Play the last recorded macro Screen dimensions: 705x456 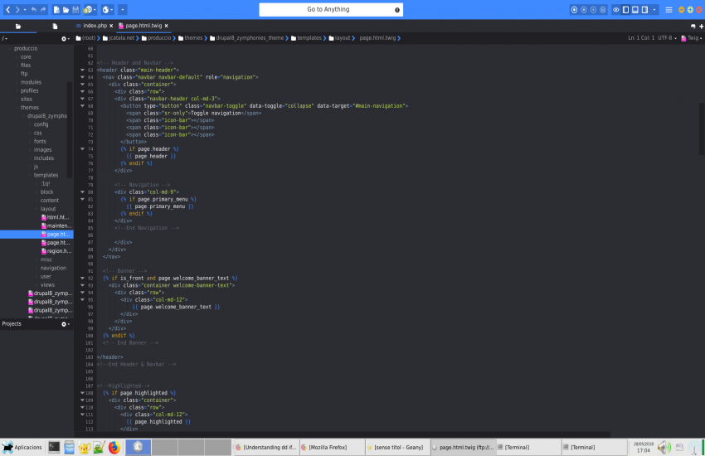[594, 9]
